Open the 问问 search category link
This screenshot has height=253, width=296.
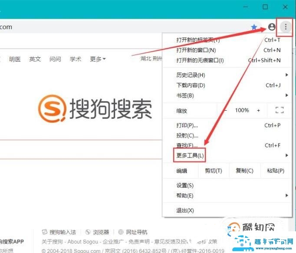[55, 59]
